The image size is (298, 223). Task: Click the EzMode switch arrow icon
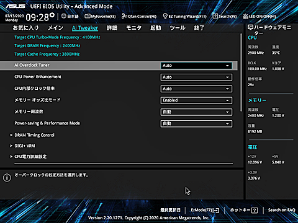click(x=217, y=211)
